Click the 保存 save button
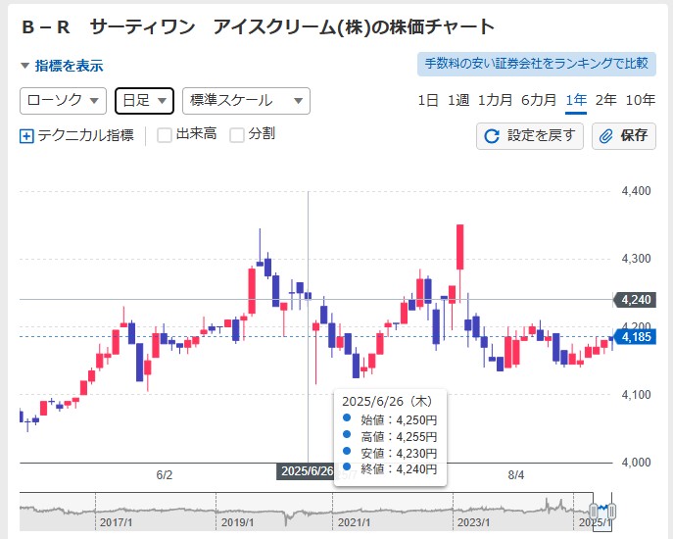 pyautogui.click(x=624, y=136)
